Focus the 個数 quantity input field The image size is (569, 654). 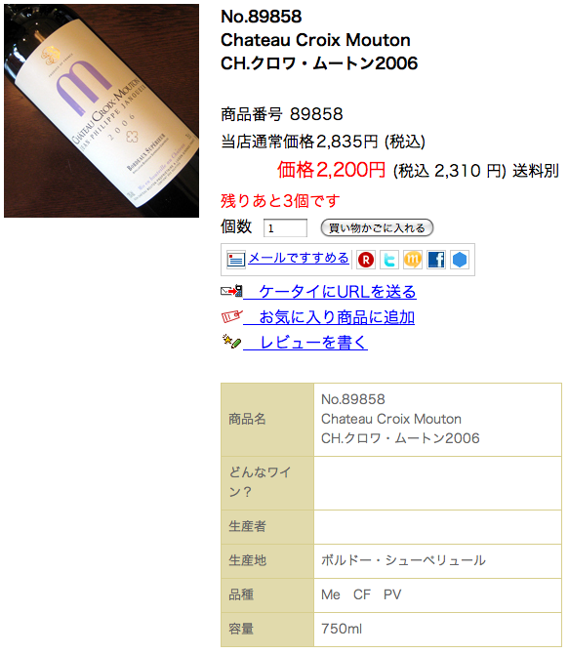tap(285, 228)
